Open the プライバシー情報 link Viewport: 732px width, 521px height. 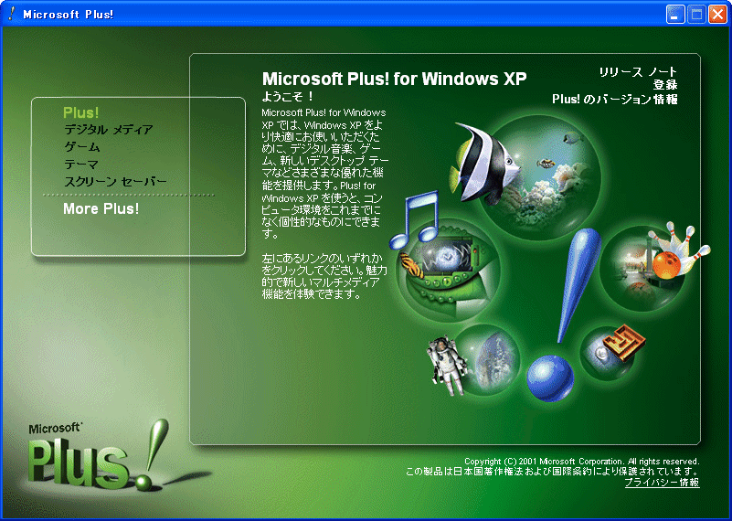coord(662,483)
